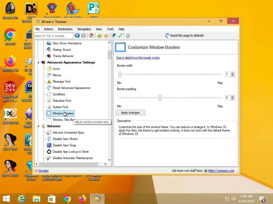Click Reset this page to defaults
The width and height of the screenshot is (273, 204).
click(x=187, y=36)
